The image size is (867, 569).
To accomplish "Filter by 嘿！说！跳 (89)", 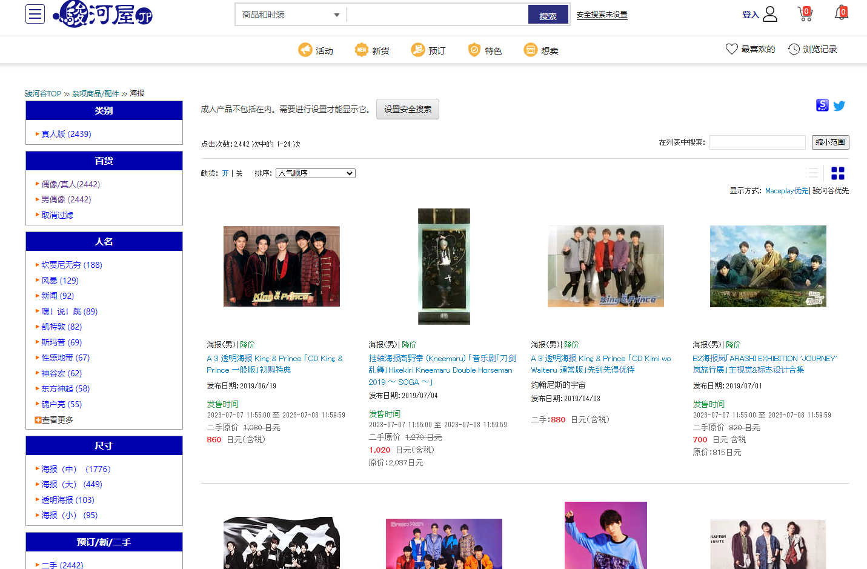I will [x=69, y=311].
